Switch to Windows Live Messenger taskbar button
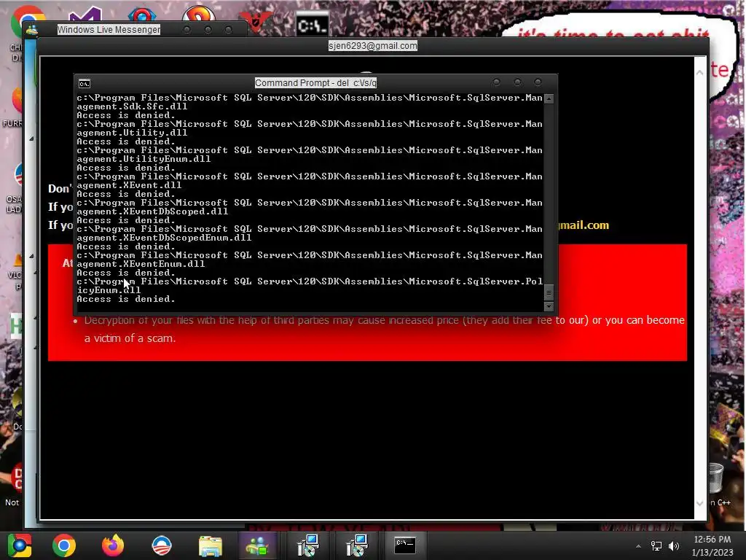The width and height of the screenshot is (746, 560). pos(257,545)
